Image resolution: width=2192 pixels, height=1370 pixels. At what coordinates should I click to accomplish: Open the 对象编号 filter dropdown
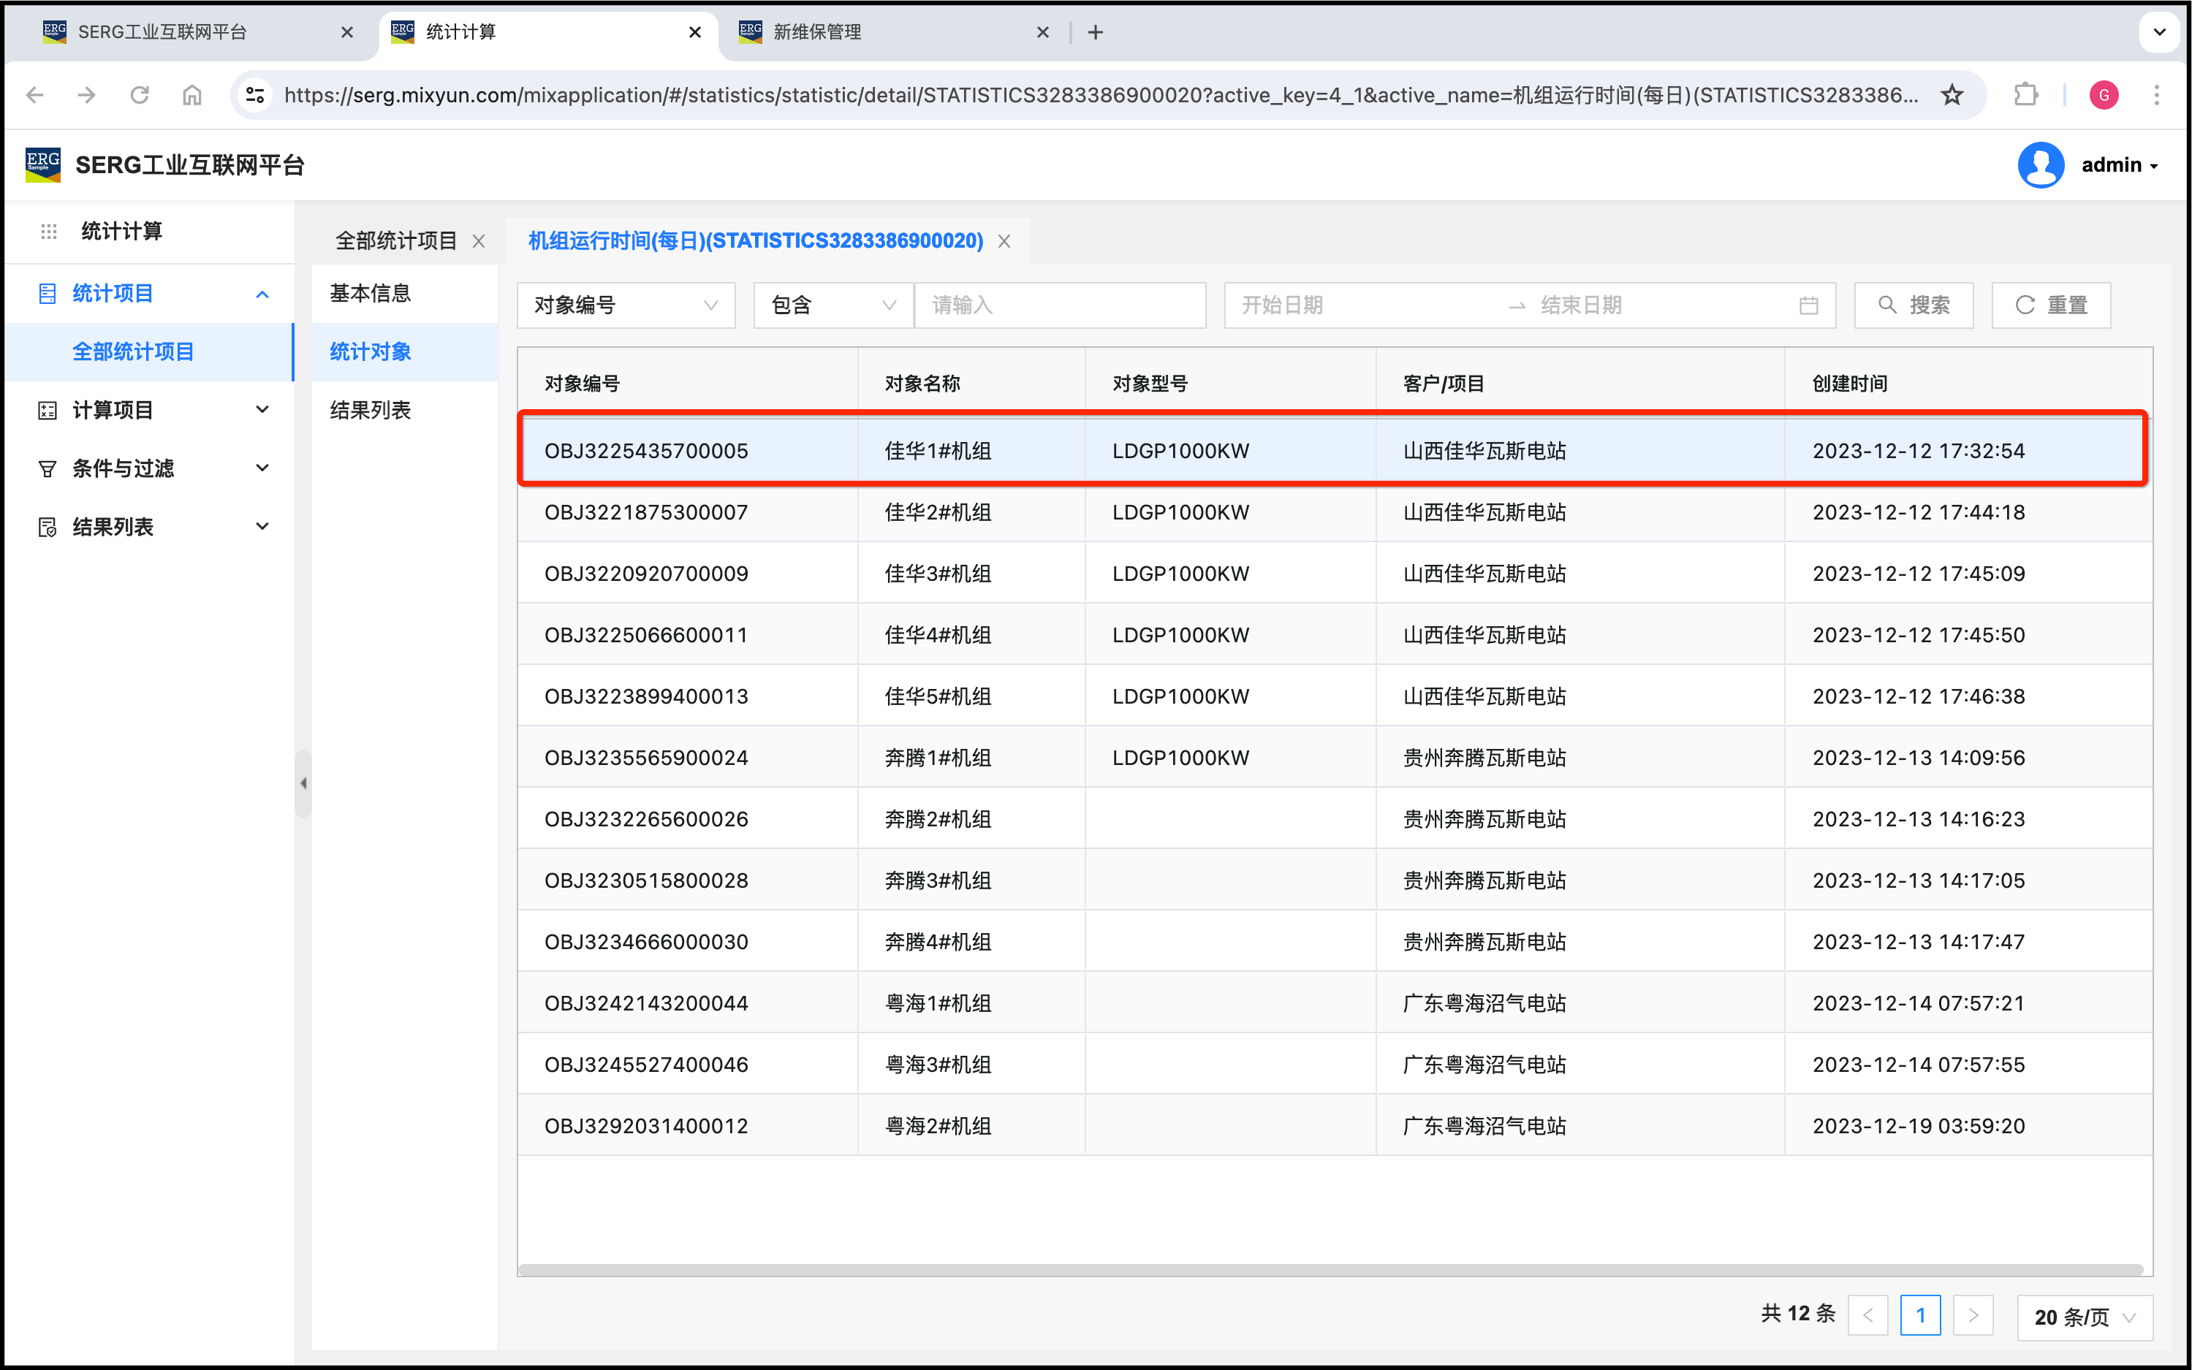[625, 305]
